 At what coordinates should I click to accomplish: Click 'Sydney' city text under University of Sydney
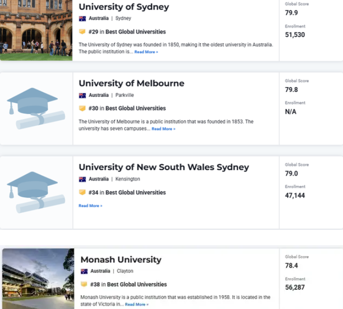[123, 18]
